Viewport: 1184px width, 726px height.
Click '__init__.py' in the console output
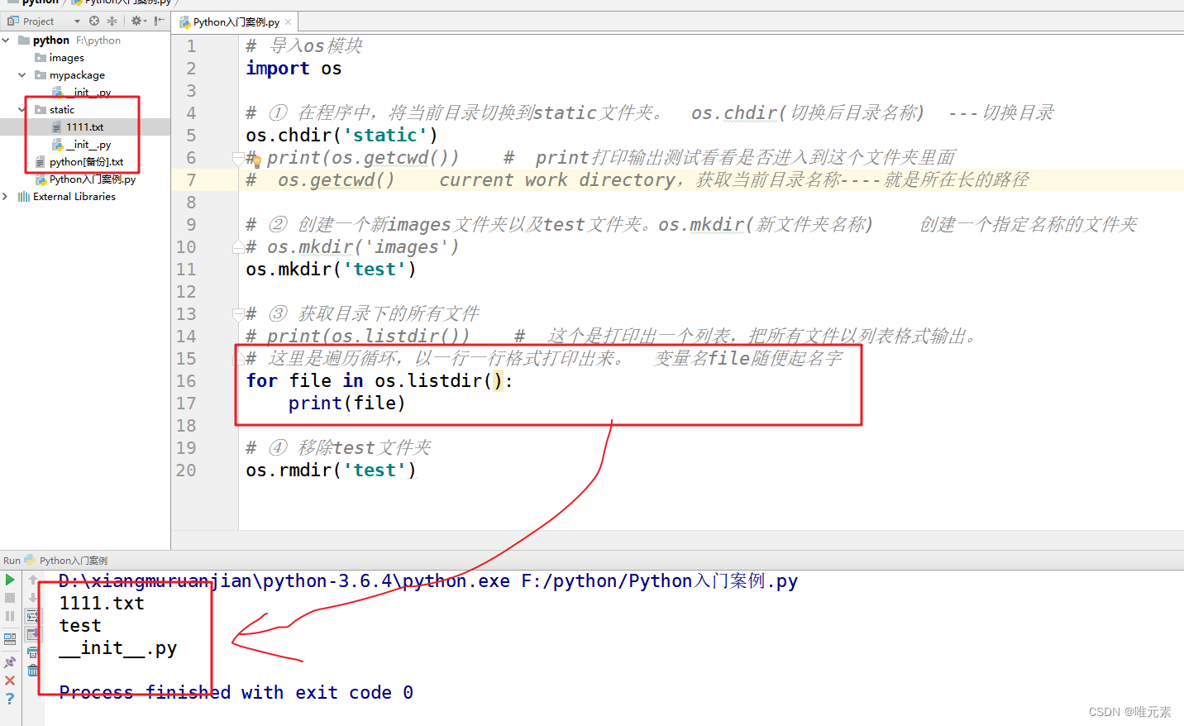(118, 648)
